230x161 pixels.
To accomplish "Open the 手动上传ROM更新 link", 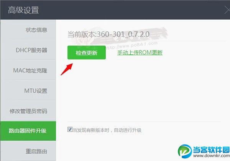I will pos(140,53).
